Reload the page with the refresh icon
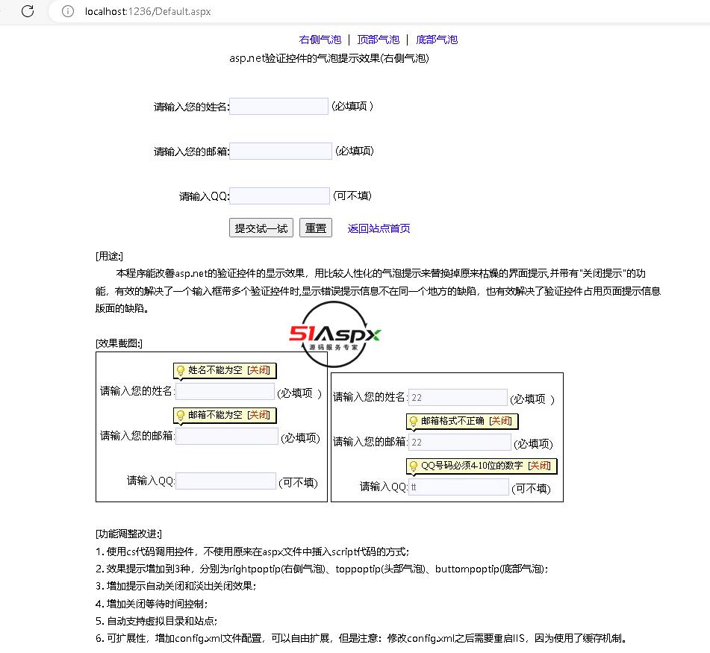This screenshot has width=710, height=653. [x=28, y=11]
